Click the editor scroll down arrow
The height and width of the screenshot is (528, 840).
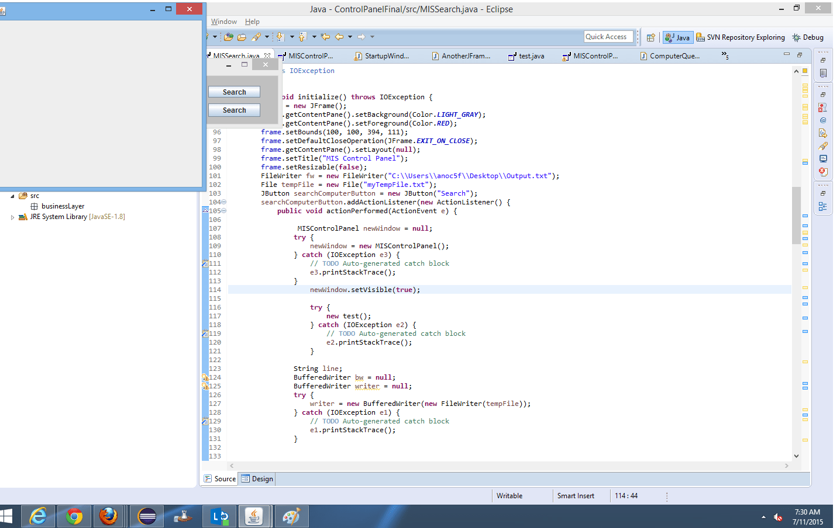(x=796, y=456)
